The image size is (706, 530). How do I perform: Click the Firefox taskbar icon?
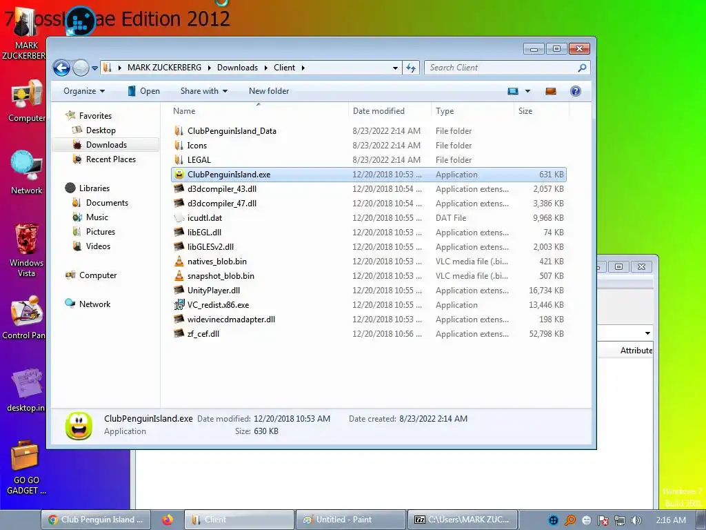pyautogui.click(x=168, y=520)
